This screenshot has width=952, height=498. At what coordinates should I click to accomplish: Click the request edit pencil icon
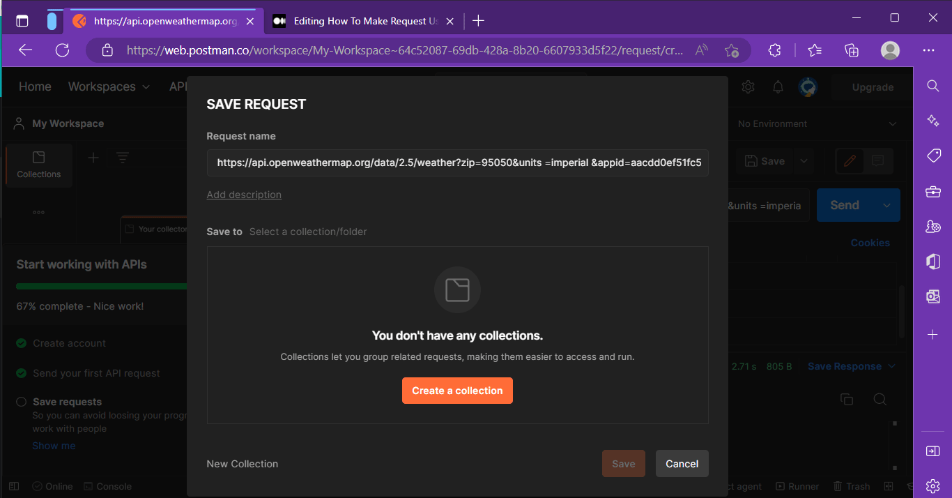pyautogui.click(x=850, y=160)
